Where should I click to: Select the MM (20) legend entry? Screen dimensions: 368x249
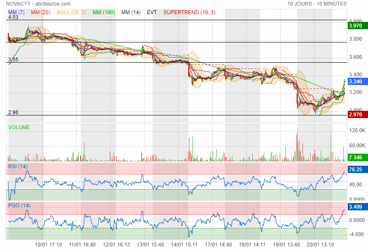tap(40, 12)
